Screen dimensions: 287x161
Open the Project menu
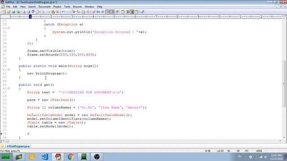point(57,7)
